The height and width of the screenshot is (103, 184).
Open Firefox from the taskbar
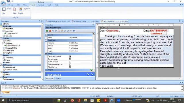pyautogui.click(x=72, y=100)
